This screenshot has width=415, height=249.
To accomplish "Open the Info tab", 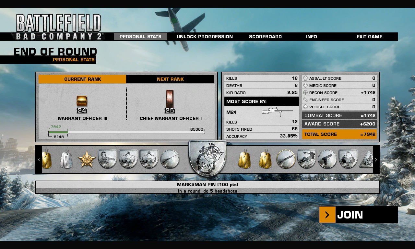I will (x=312, y=37).
